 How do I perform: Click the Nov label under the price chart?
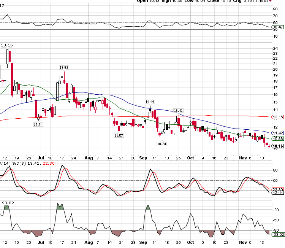(243, 158)
